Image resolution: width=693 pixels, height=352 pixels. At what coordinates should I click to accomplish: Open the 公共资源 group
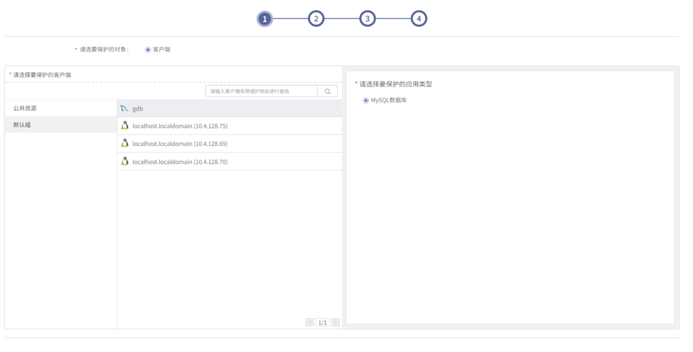[x=61, y=108]
